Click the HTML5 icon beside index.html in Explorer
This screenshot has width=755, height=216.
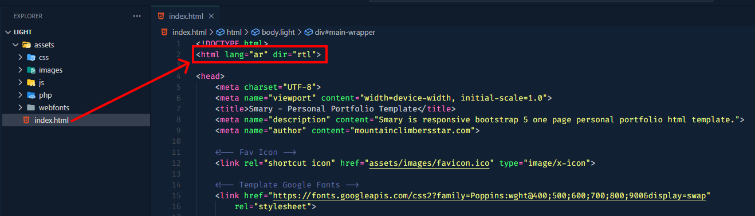point(26,120)
